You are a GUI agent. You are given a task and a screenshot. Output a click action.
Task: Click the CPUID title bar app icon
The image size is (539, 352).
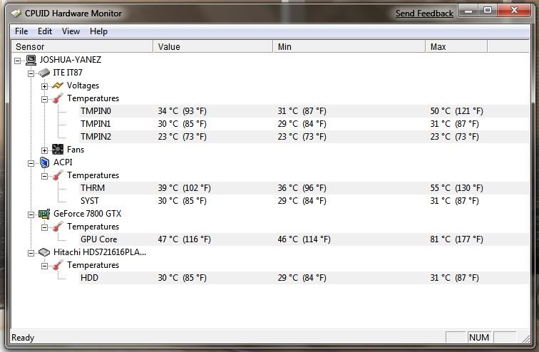coord(16,14)
